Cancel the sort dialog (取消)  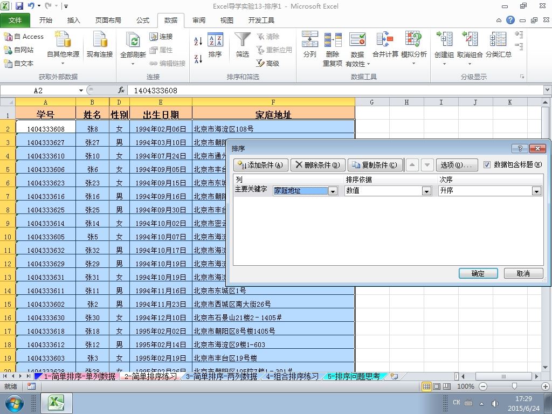[x=523, y=273]
